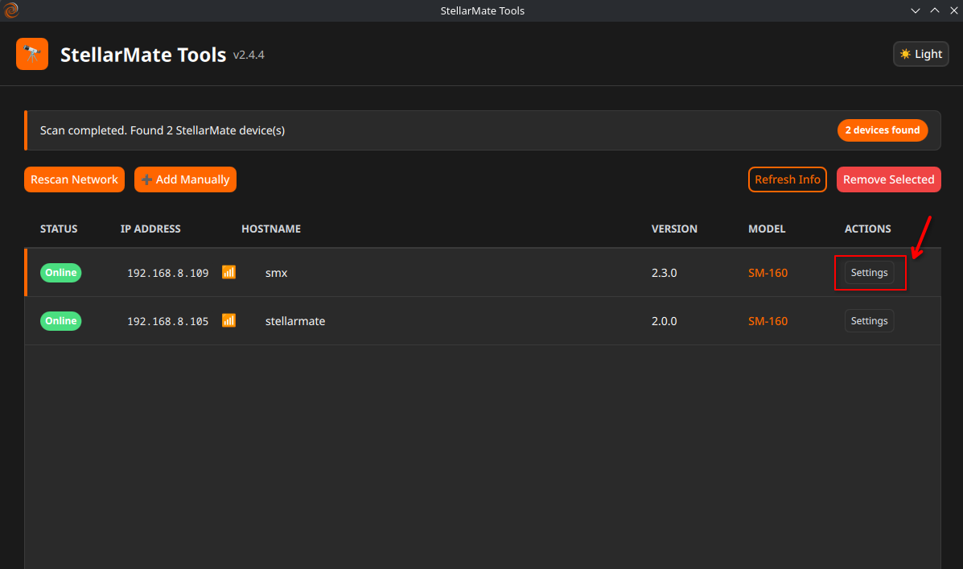Click WiFi signal icon for smx device
This screenshot has width=963, height=569.
tap(228, 272)
